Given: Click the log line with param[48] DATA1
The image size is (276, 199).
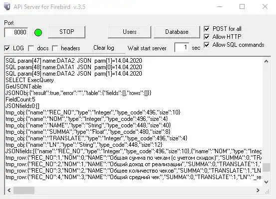Looking at the screenshot, I should [x=74, y=67].
